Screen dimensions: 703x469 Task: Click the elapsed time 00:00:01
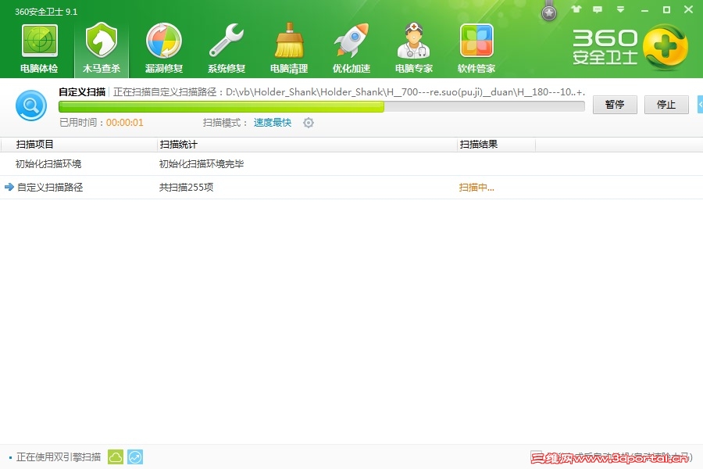click(x=125, y=123)
